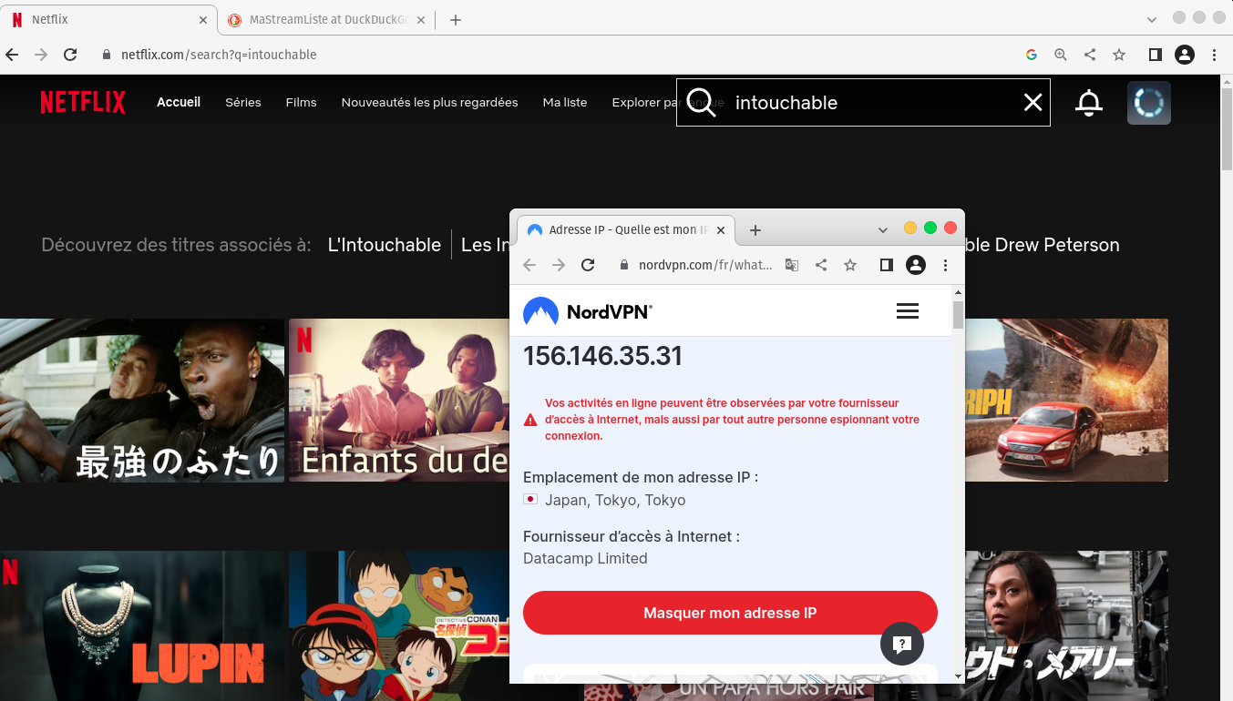
Task: Open the Chrome profile avatar
Action: [1184, 55]
